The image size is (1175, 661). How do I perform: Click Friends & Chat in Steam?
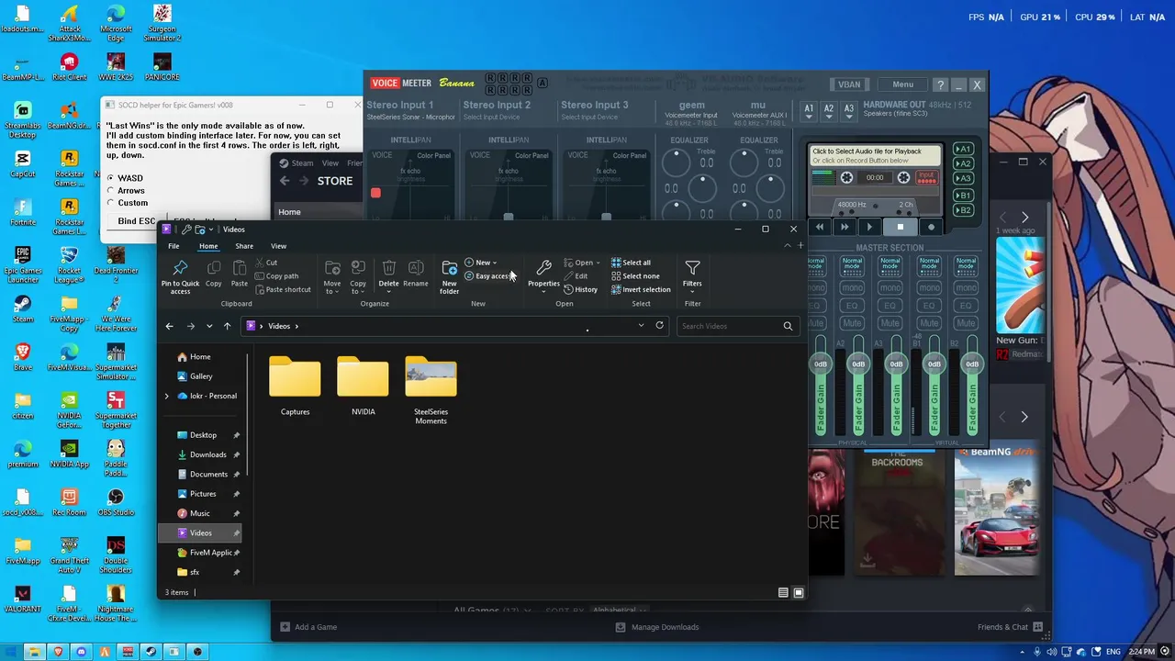click(x=1011, y=627)
